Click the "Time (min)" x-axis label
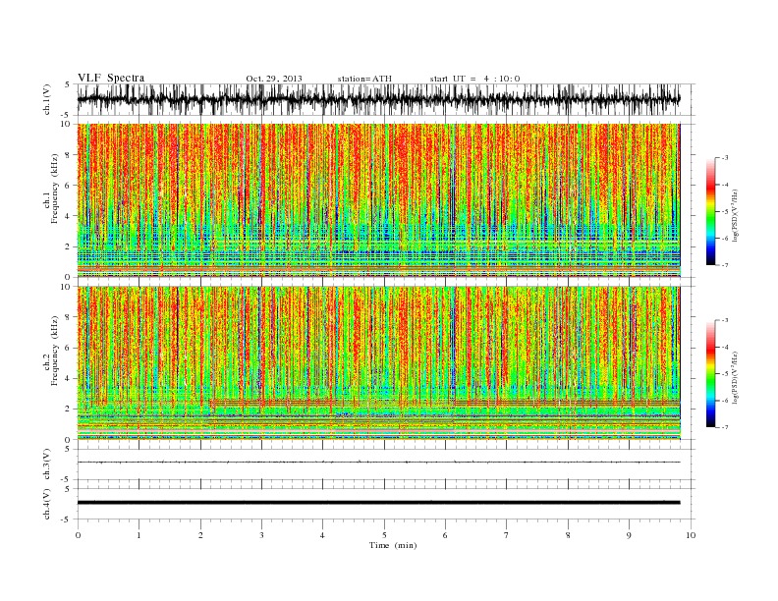 393,545
